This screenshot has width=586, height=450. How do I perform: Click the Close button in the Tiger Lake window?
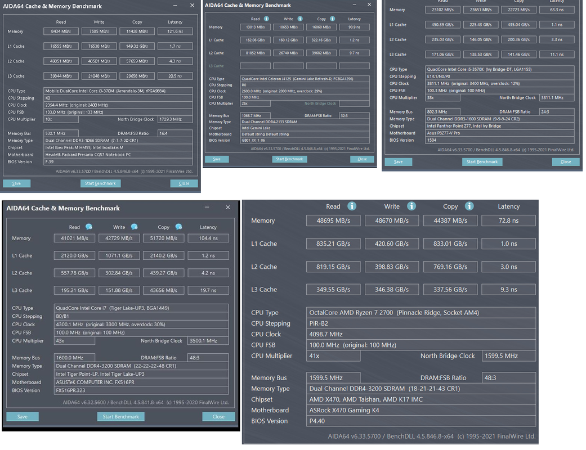218,416
